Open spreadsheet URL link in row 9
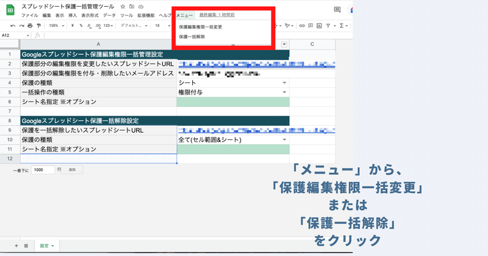 [256, 130]
